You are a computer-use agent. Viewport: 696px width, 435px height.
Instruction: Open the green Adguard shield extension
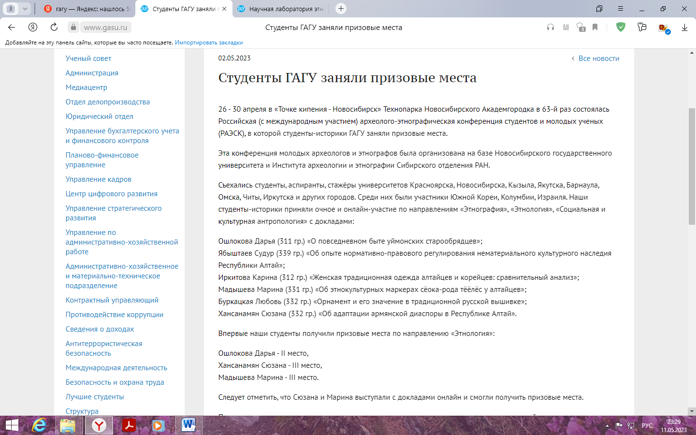pyautogui.click(x=621, y=27)
